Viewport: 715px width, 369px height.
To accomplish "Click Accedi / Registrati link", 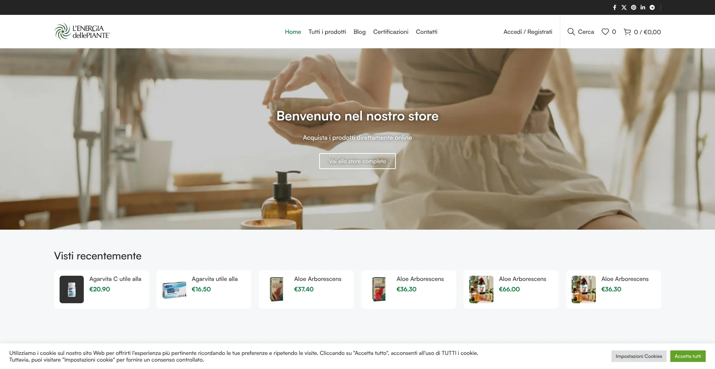I will (x=528, y=32).
